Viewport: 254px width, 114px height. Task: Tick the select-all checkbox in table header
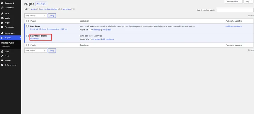[x=27, y=21]
